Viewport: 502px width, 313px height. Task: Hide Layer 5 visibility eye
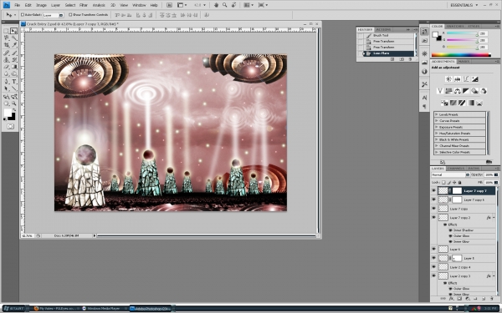click(433, 258)
